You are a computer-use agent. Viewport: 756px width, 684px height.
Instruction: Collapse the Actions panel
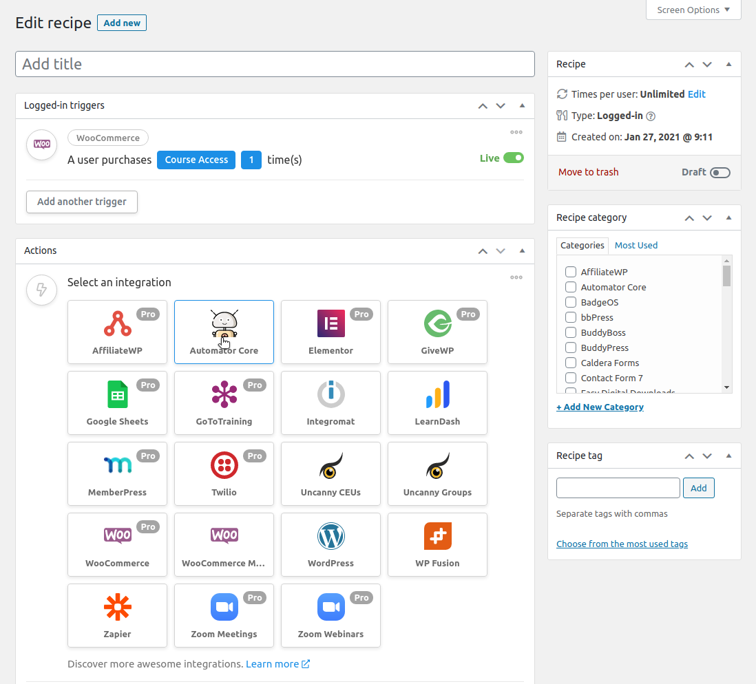[x=522, y=250]
